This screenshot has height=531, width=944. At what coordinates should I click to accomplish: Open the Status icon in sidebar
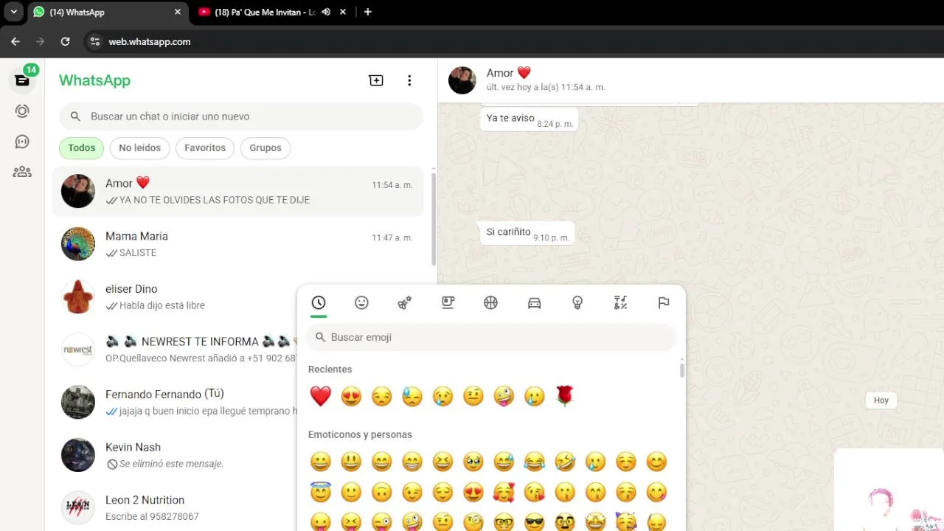pyautogui.click(x=22, y=111)
